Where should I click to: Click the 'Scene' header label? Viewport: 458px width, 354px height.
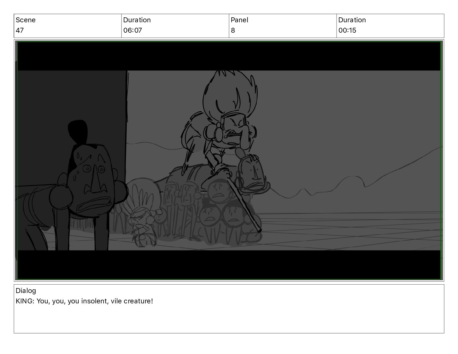point(25,20)
